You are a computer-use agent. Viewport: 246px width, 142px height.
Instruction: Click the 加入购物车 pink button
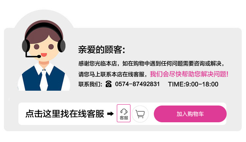[190, 114]
